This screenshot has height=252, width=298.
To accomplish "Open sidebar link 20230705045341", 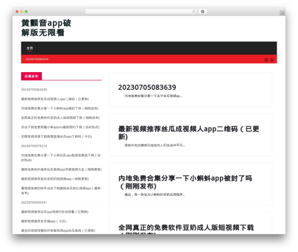I will click(34, 203).
